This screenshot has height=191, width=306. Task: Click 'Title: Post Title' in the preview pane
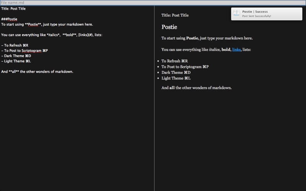point(175,15)
